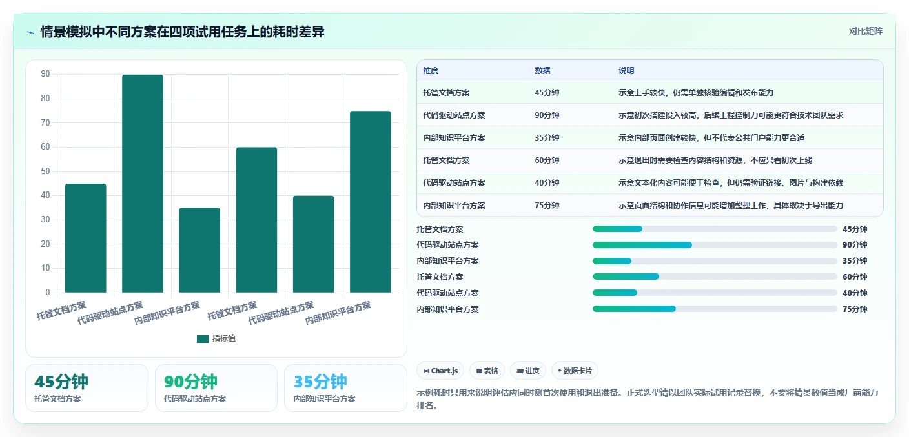
Task: Click the 数据卡片 tag chip
Action: click(575, 371)
